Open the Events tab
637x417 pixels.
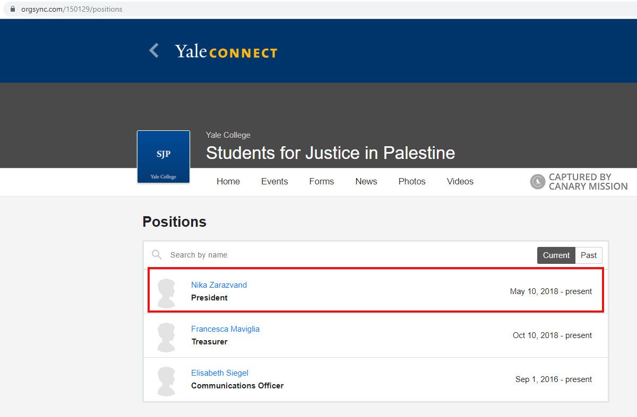click(274, 181)
